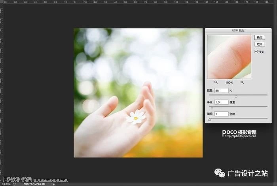Click the zoom out magnifier under the preview

216,82
